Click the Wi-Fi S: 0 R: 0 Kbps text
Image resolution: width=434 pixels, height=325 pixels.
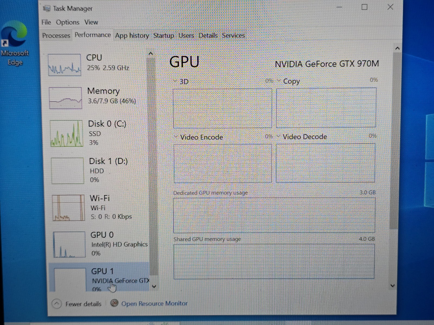111,217
